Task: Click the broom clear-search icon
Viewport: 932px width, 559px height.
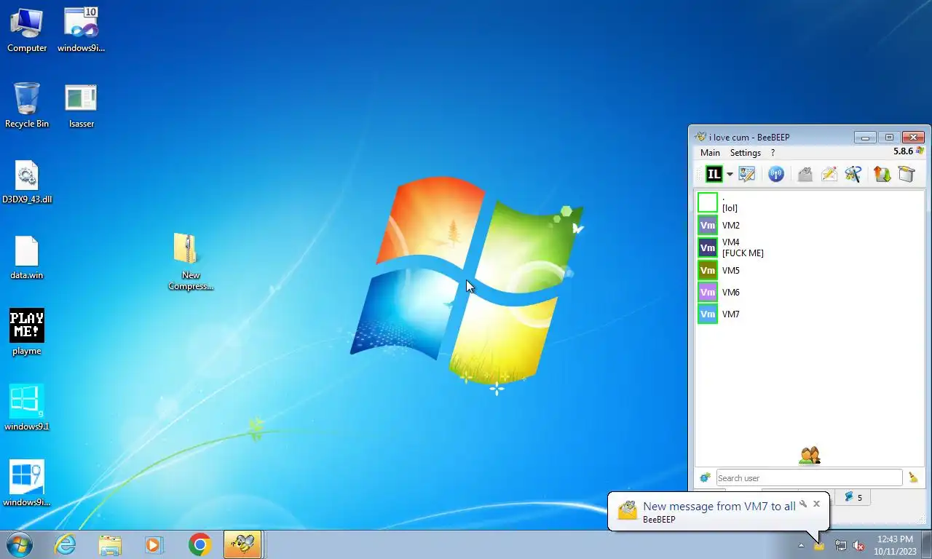Action: (913, 477)
